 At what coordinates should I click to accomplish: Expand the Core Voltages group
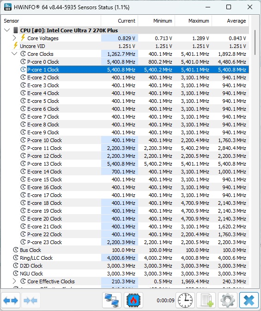click(x=14, y=38)
